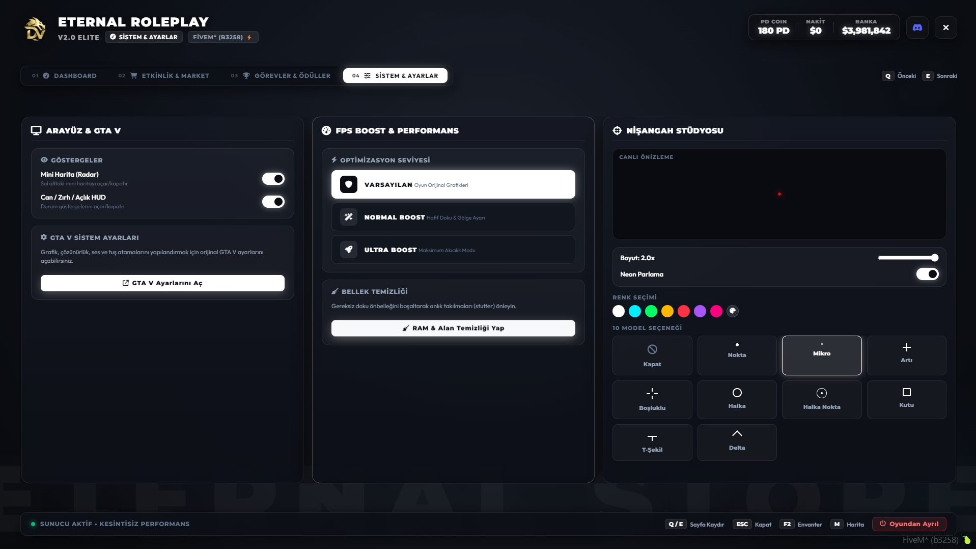976x549 pixels.
Task: Click the FiveM* (B3258) badge
Action: (x=223, y=37)
